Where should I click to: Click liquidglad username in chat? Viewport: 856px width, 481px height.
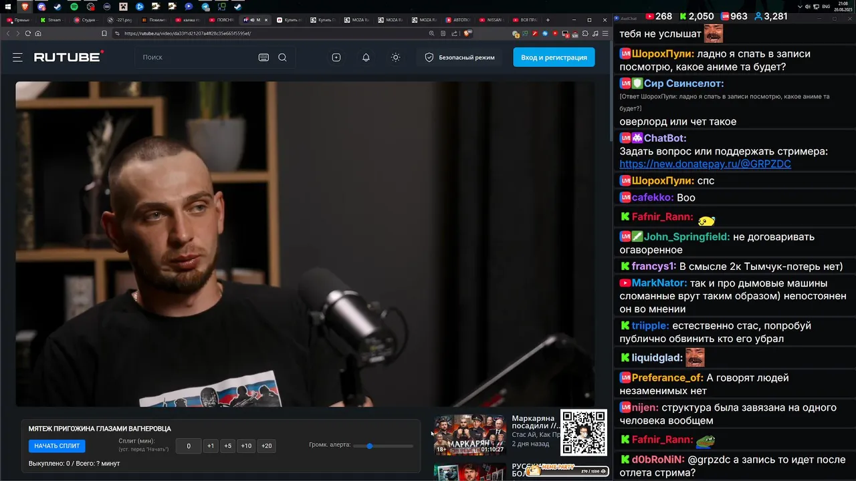point(657,358)
